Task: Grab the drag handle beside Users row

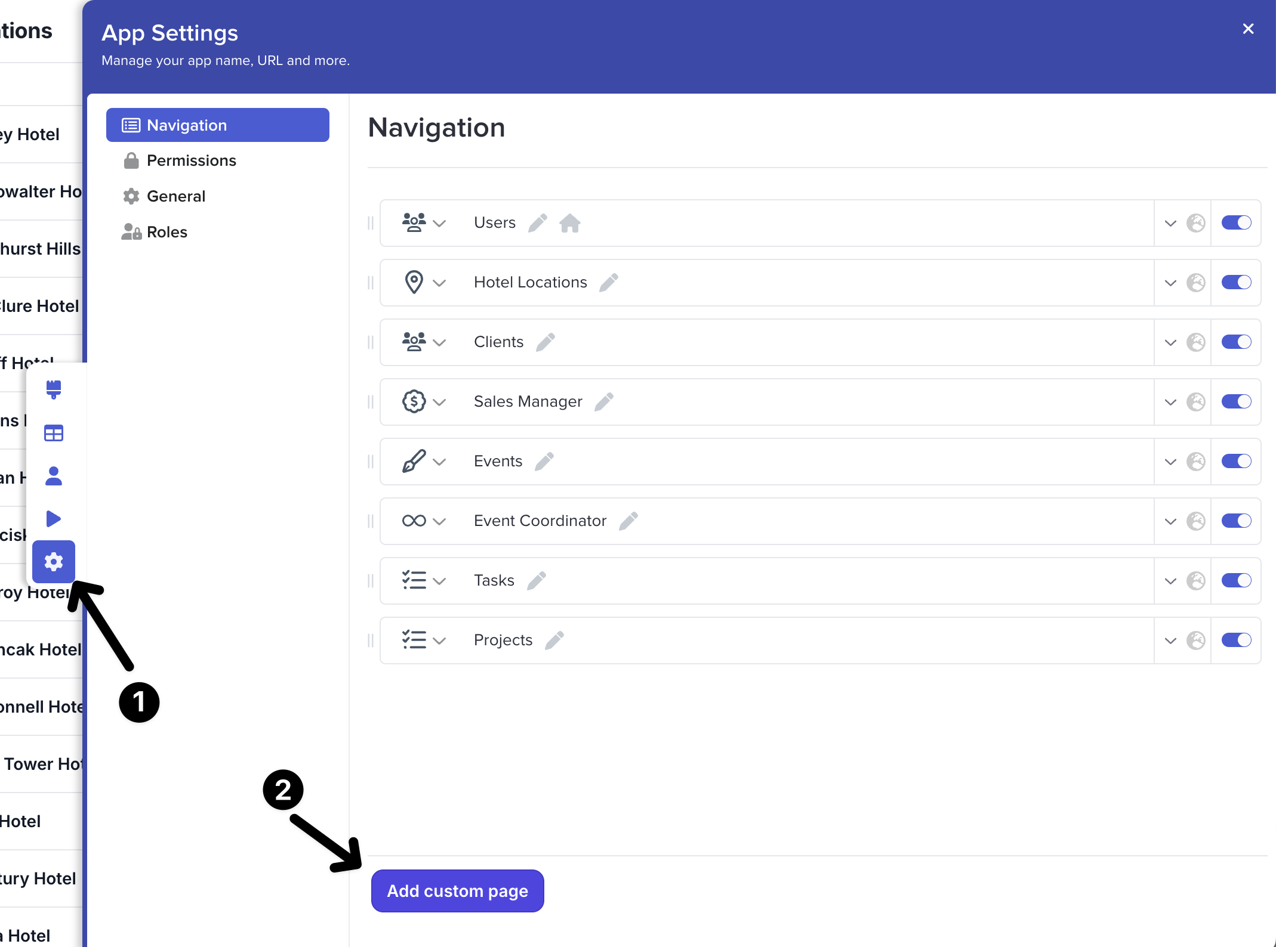Action: click(371, 223)
